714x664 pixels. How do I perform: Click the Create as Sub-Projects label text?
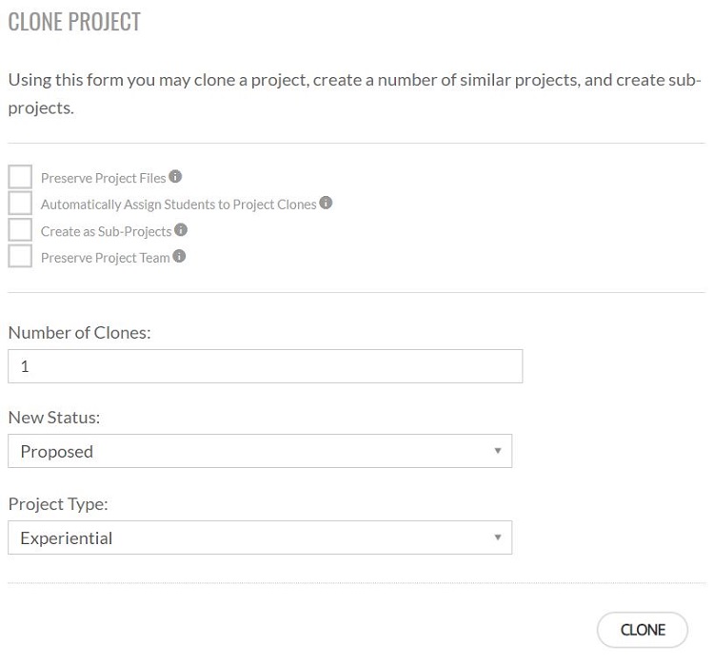click(106, 231)
